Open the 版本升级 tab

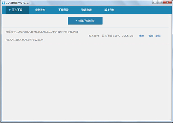click(x=109, y=10)
